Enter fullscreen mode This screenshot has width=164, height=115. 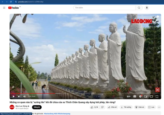point(157,96)
